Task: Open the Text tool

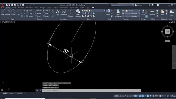Action: [57, 12]
